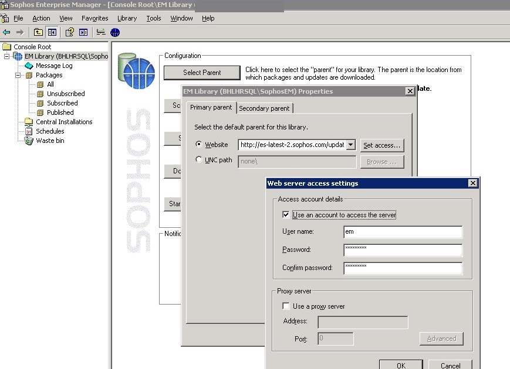The image size is (510, 369).
Task: Open the Window menu
Action: 181,18
